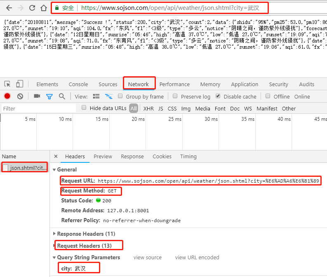Enable Offline checkbox
This screenshot has width=327, height=277.
pos(268,96)
